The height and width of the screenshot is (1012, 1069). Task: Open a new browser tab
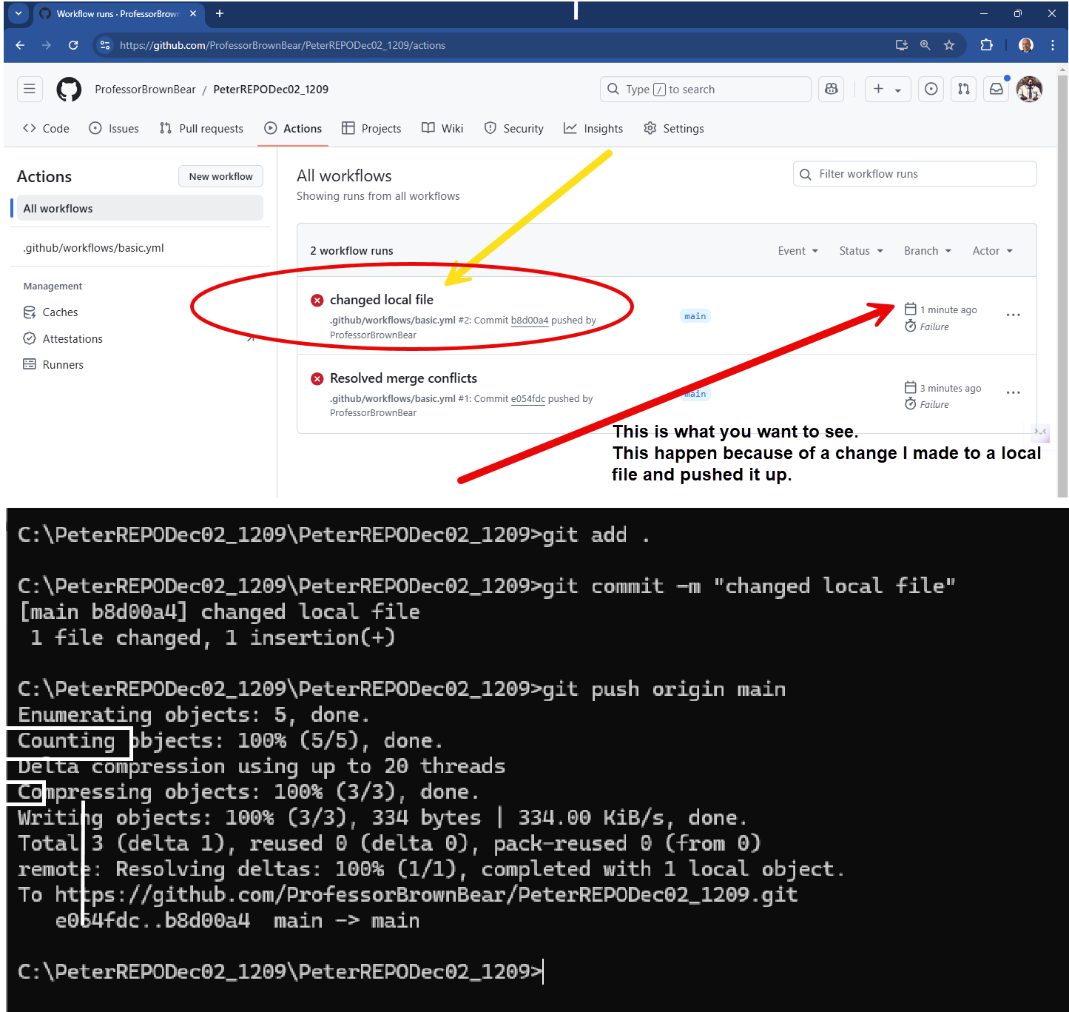pos(220,13)
